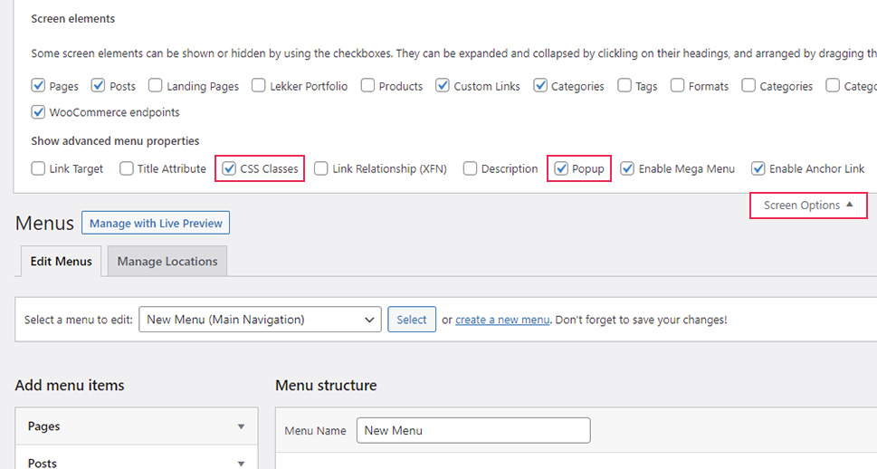Turn off Enable Mega Menu
Image resolution: width=877 pixels, height=469 pixels.
point(627,168)
